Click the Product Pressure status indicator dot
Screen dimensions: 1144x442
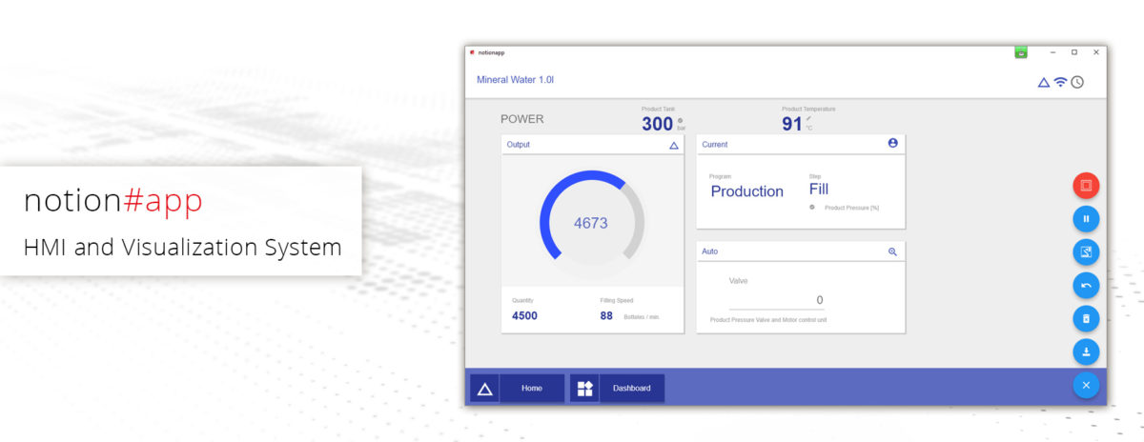click(812, 207)
